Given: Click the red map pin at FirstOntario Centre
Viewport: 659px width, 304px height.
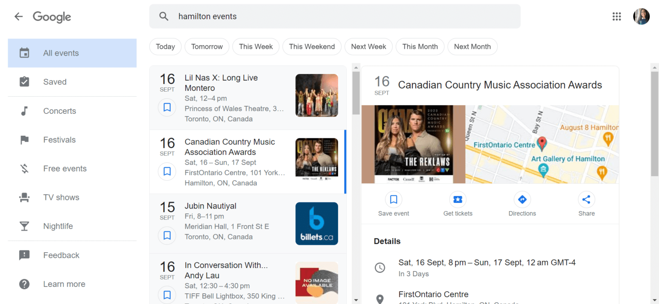Looking at the screenshot, I should point(542,143).
